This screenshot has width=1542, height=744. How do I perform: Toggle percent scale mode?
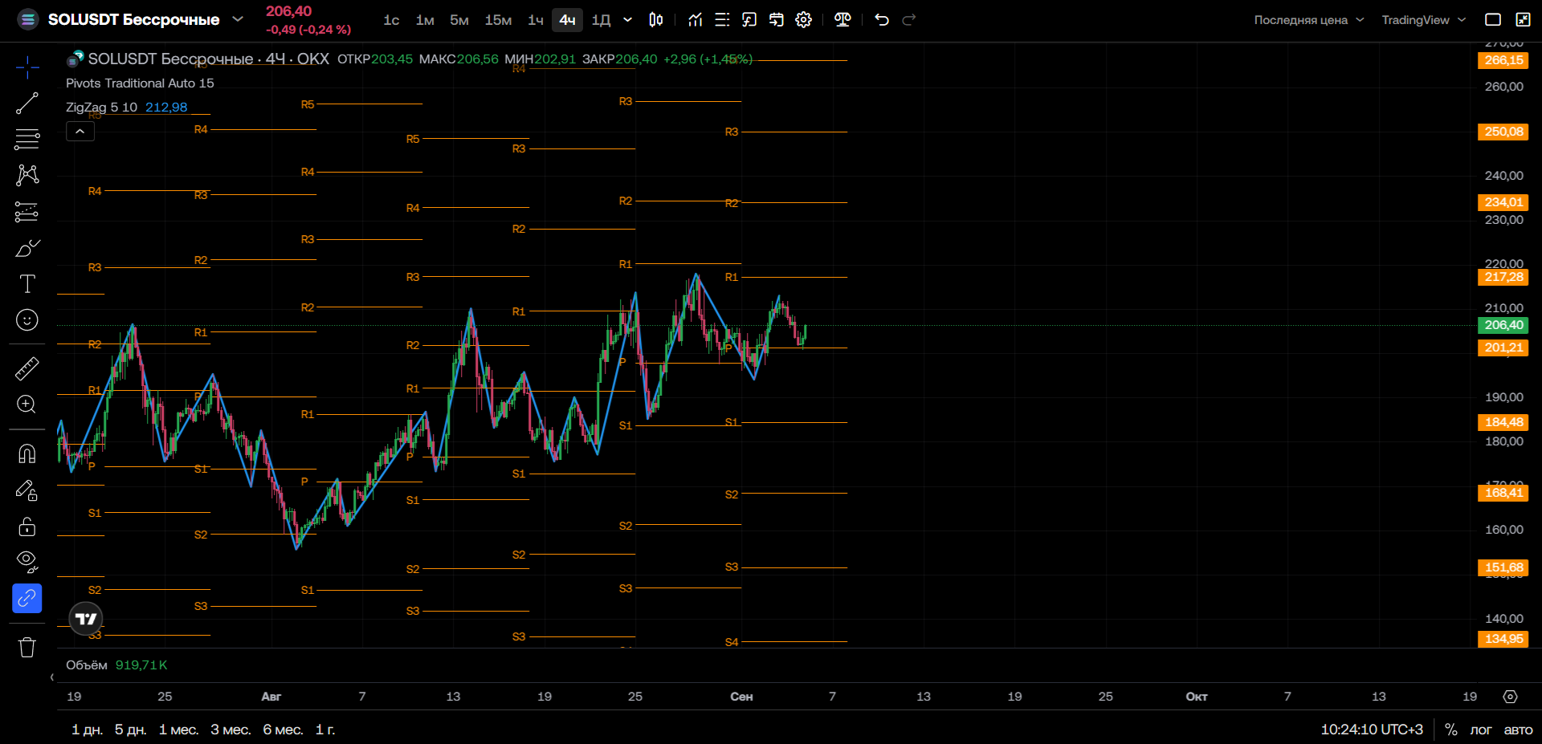point(1451,730)
